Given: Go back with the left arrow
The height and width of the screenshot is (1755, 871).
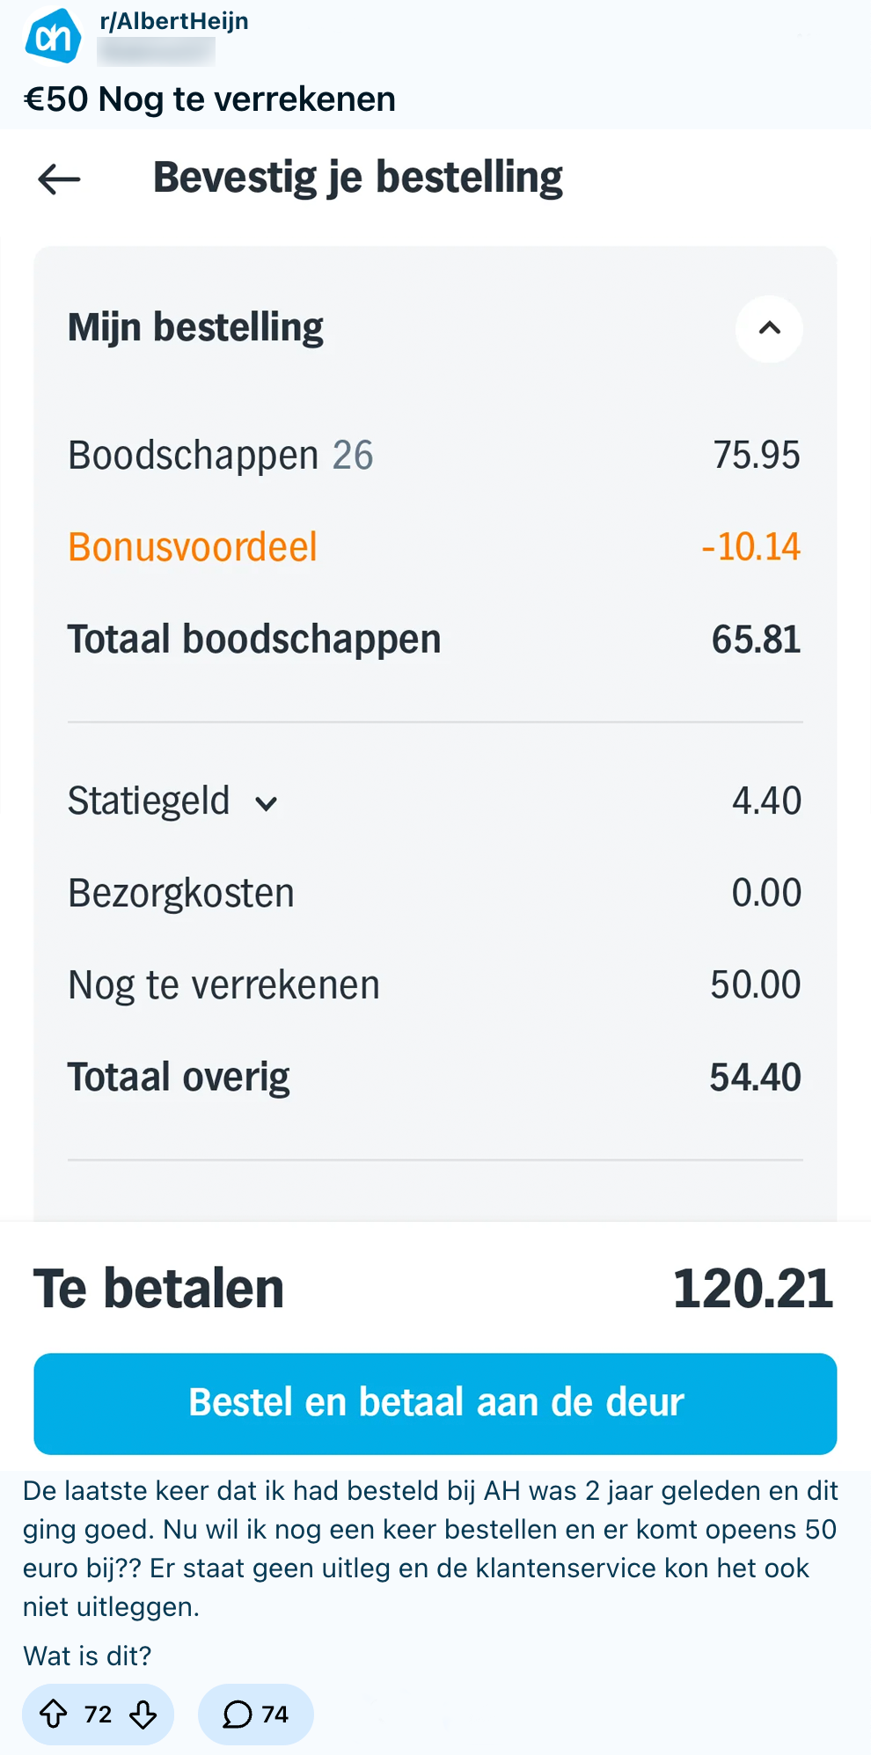Looking at the screenshot, I should point(59,179).
